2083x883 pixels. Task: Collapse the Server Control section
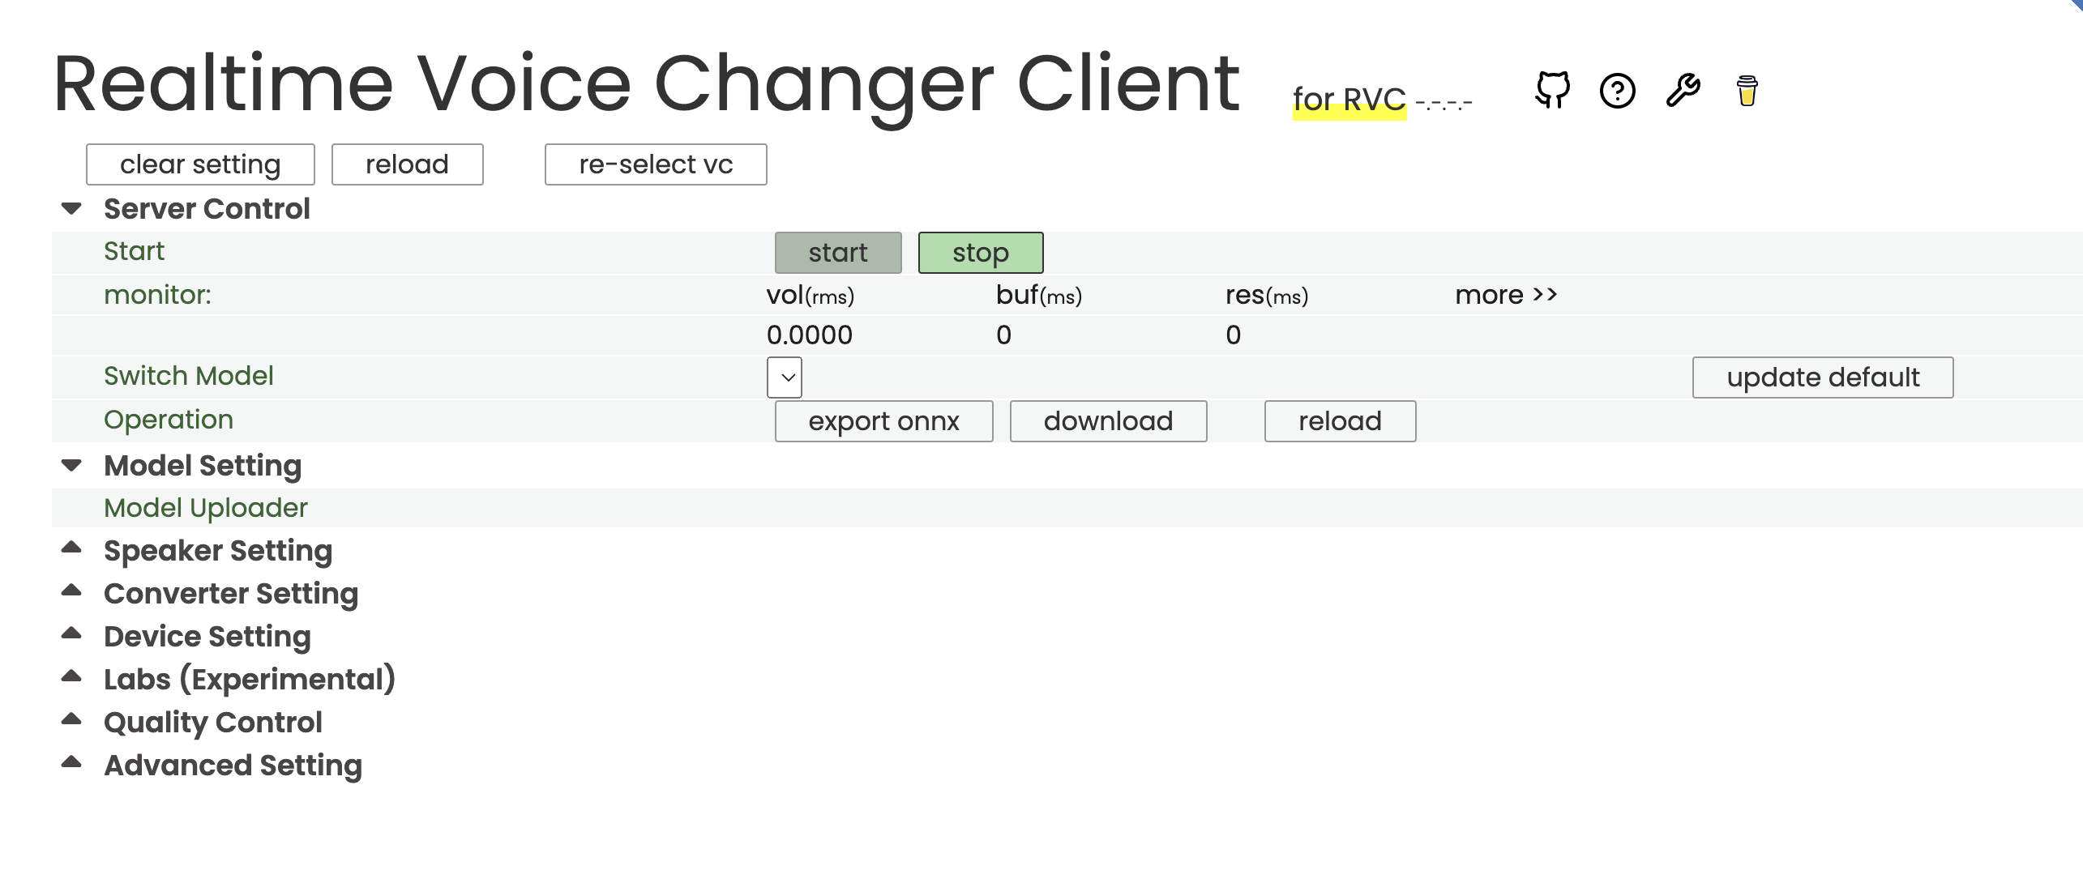coord(73,208)
